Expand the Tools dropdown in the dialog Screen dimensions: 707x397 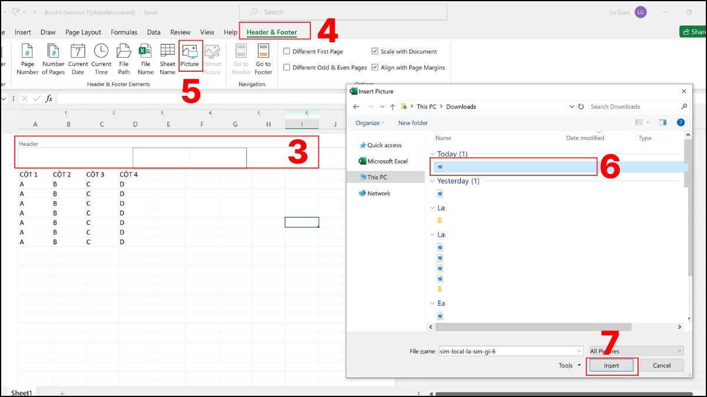(568, 365)
